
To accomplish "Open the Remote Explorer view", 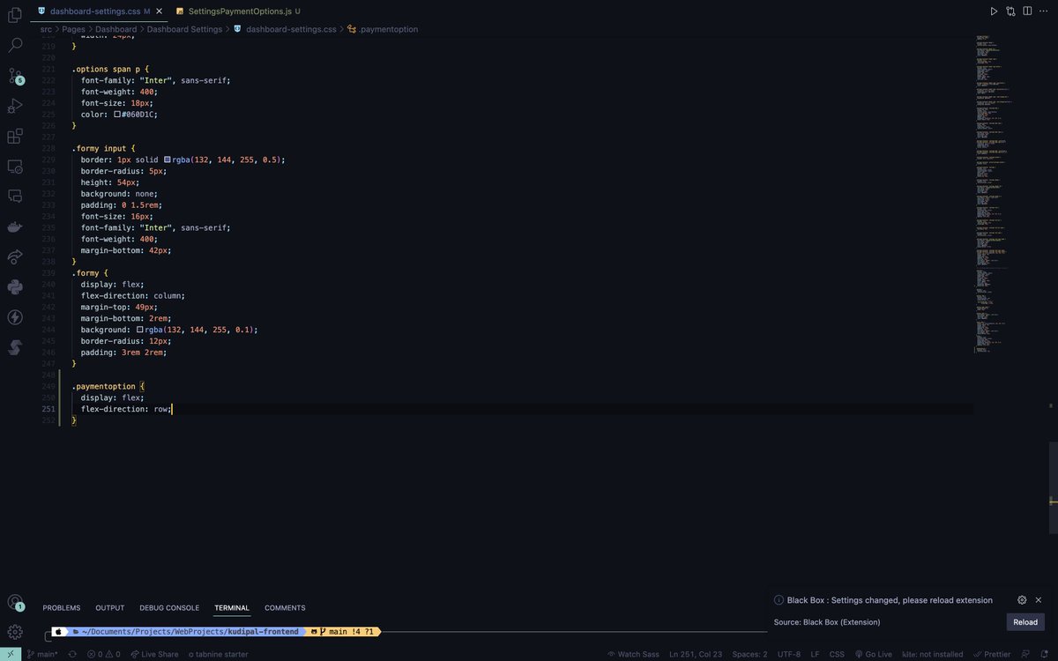I will [x=15, y=166].
